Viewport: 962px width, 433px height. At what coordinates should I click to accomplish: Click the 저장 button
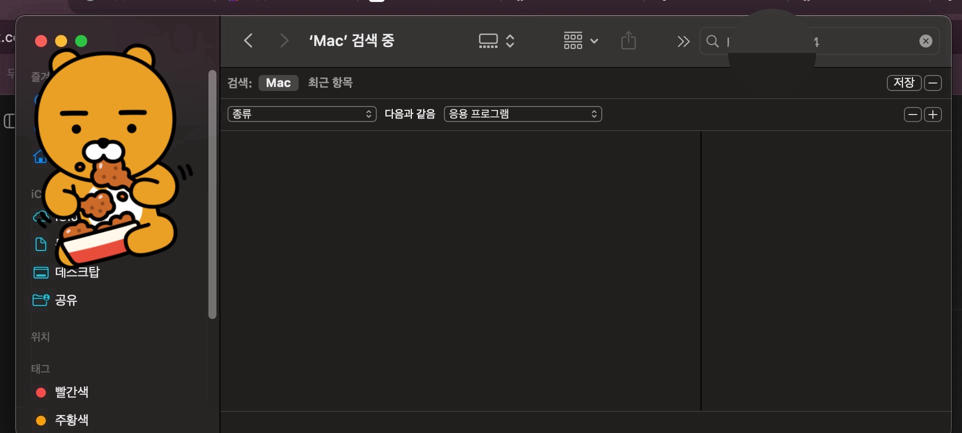coord(904,82)
